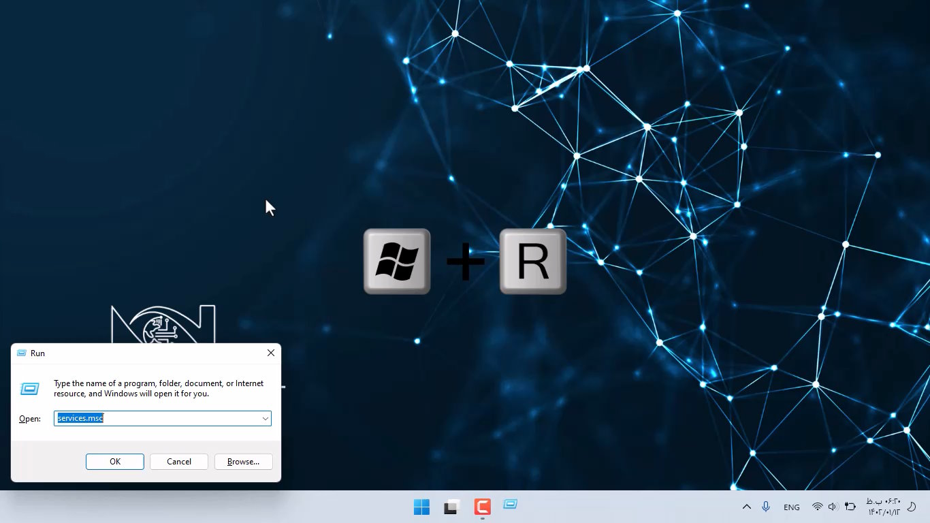Image resolution: width=930 pixels, height=523 pixels.
Task: Open the Wi-Fi network icon
Action: pyautogui.click(x=818, y=507)
